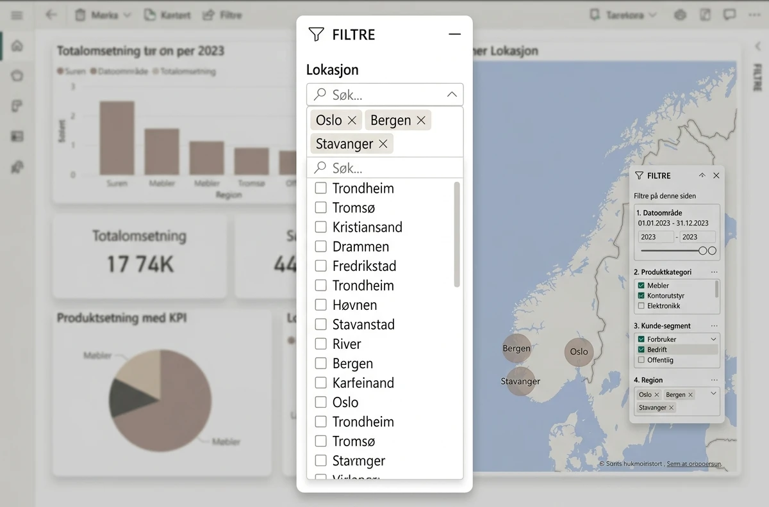Close the small FILTRE pane on the map
The image size is (769, 507).
[x=716, y=175]
